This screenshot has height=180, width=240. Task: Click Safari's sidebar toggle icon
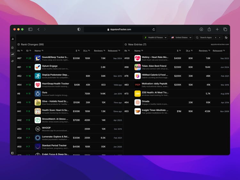click(30, 29)
